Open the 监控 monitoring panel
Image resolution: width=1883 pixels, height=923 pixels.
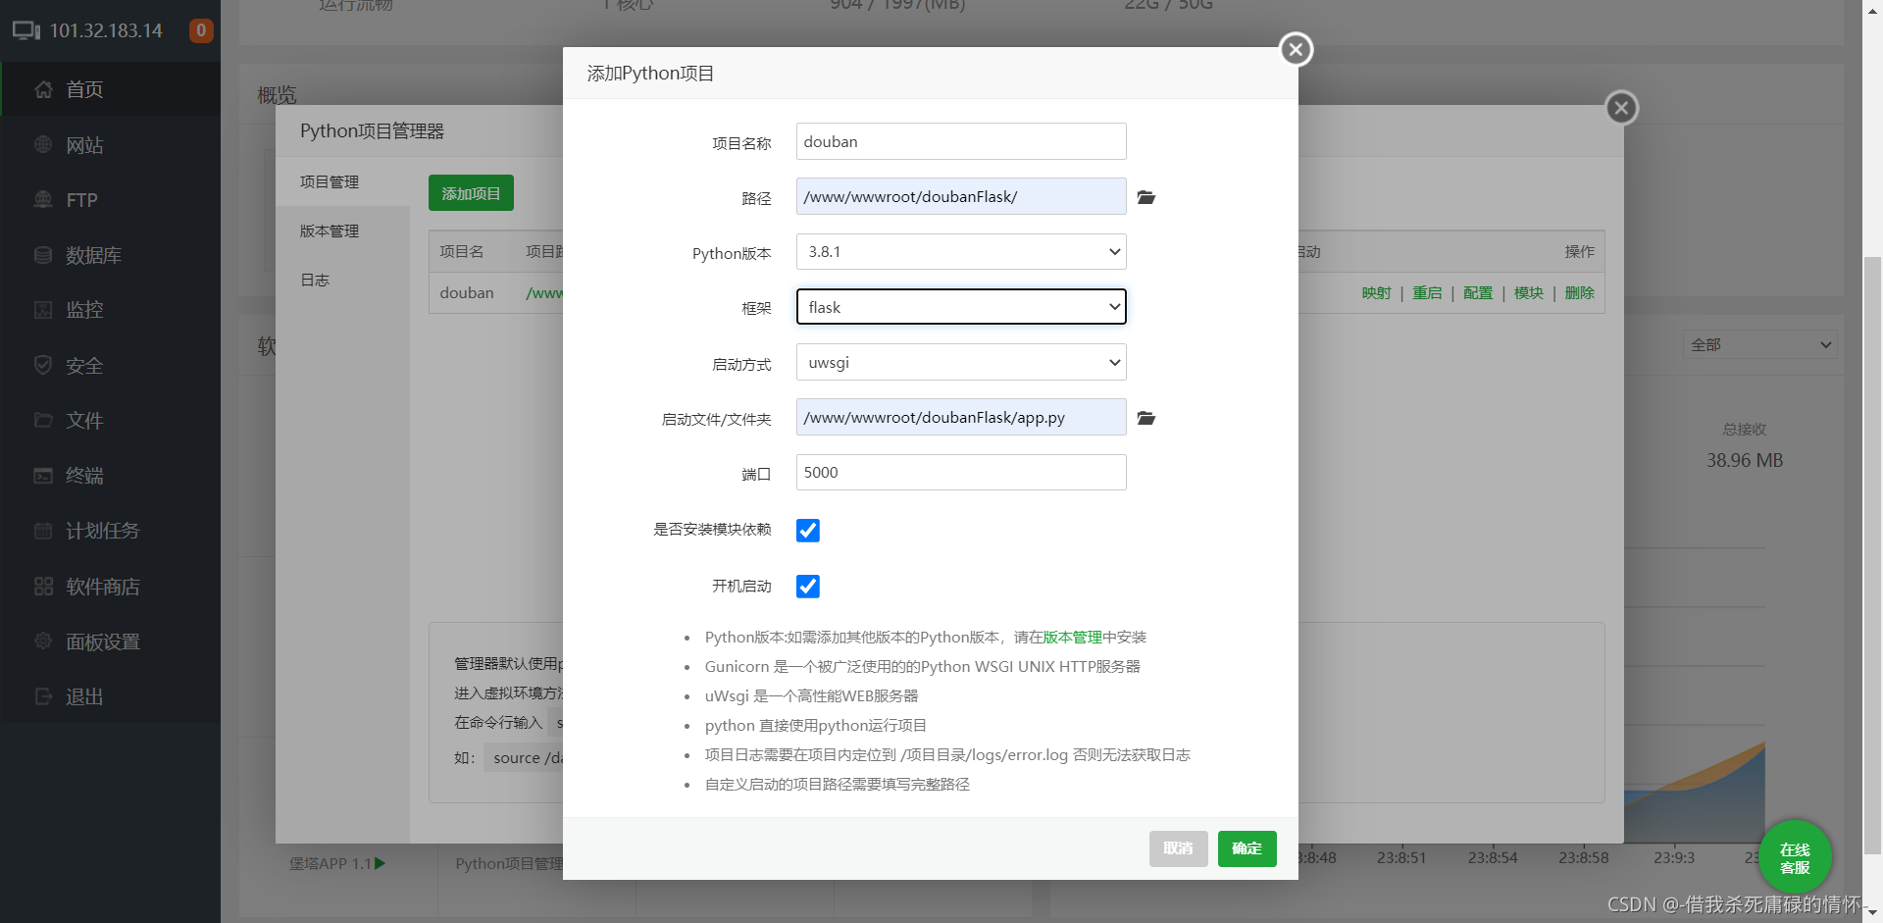pos(83,309)
